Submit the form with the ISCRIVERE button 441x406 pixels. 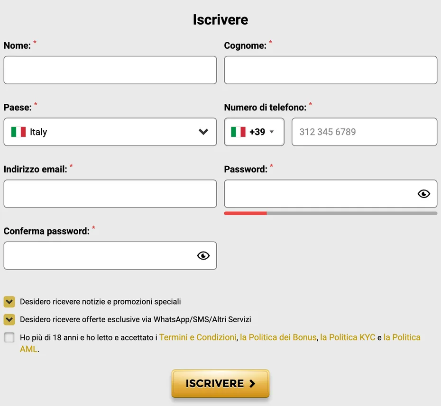tap(220, 384)
